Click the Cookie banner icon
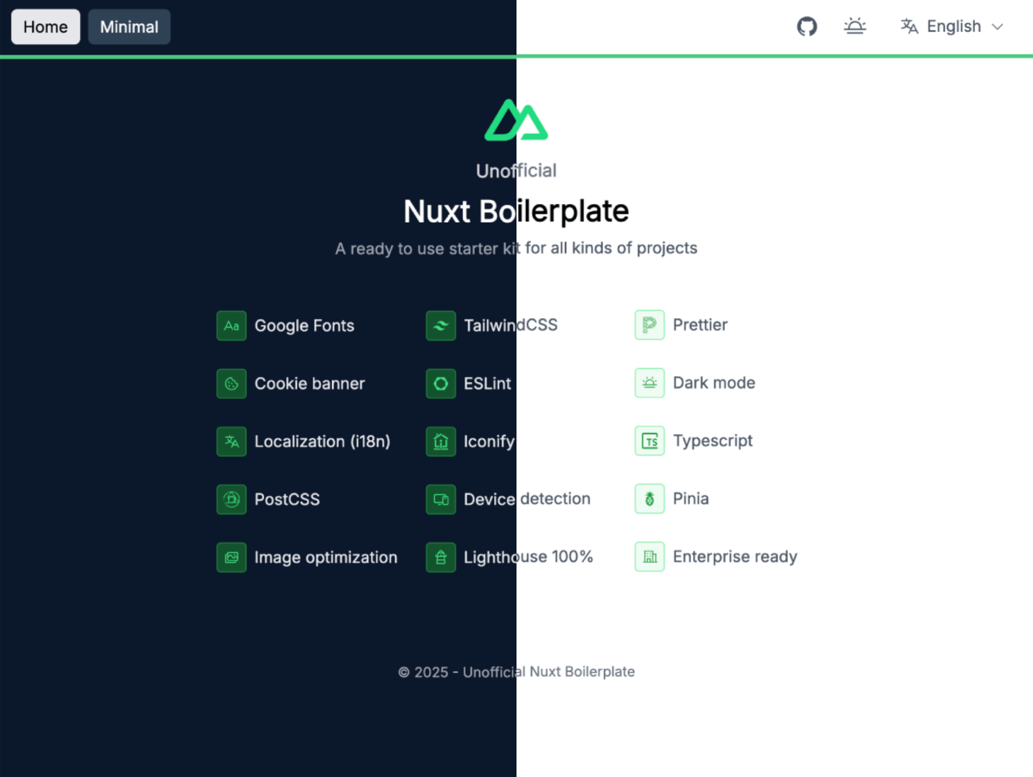This screenshot has width=1033, height=777. (x=231, y=383)
